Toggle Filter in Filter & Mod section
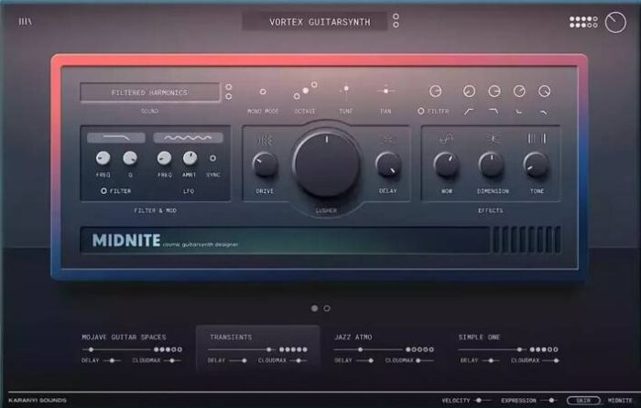 [x=104, y=190]
